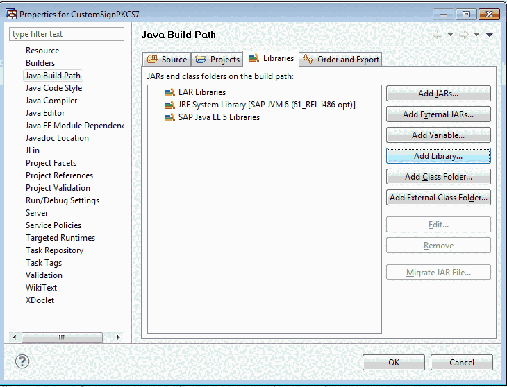Open Java Code Style settings
Viewport: 507px width, 387px height.
click(x=53, y=88)
